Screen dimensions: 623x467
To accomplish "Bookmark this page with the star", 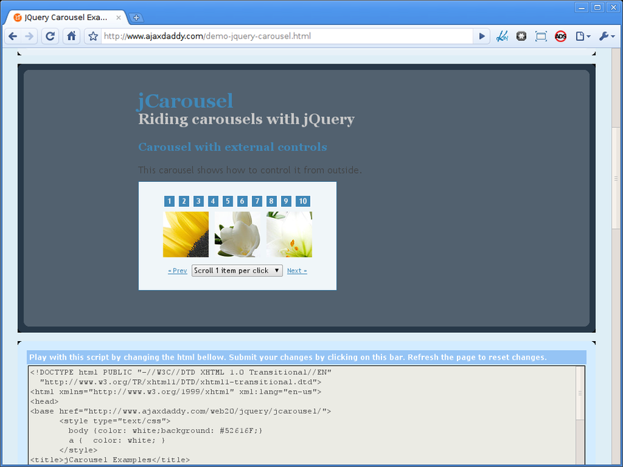I will point(93,37).
